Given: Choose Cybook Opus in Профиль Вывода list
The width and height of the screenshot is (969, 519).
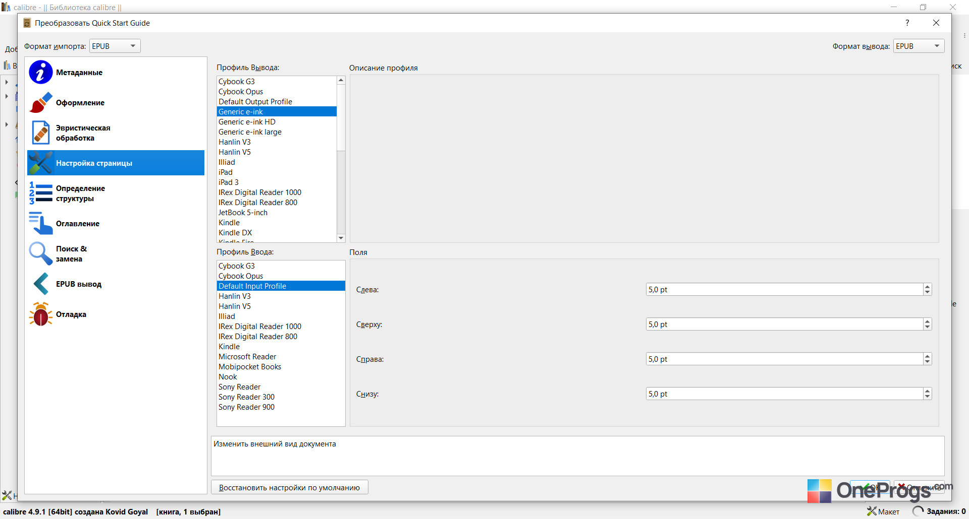Looking at the screenshot, I should 277,91.
